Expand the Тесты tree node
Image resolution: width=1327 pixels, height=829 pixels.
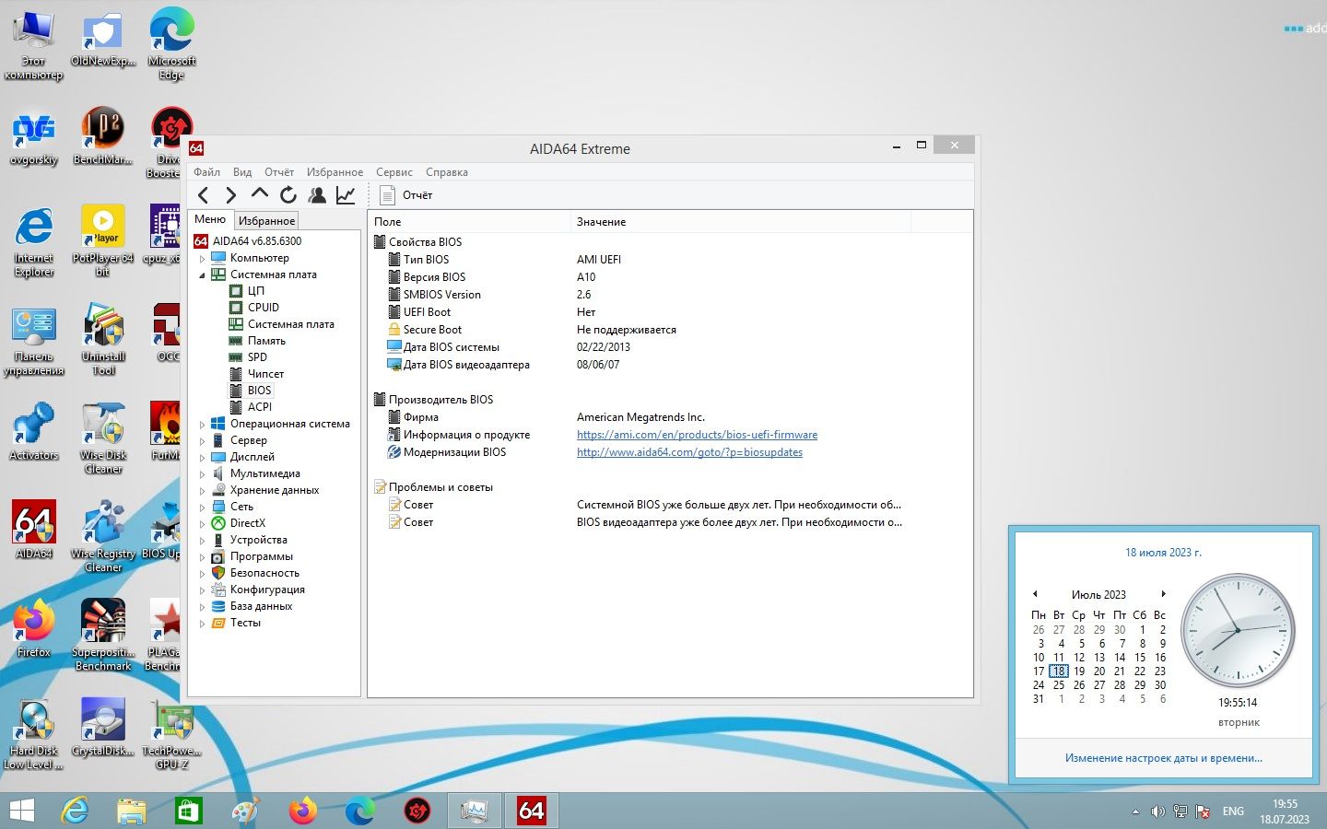[202, 624]
